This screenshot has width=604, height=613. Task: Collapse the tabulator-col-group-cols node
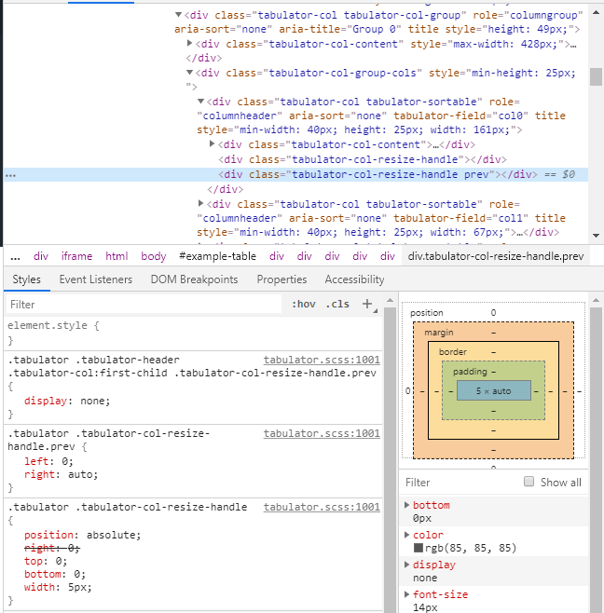190,73
